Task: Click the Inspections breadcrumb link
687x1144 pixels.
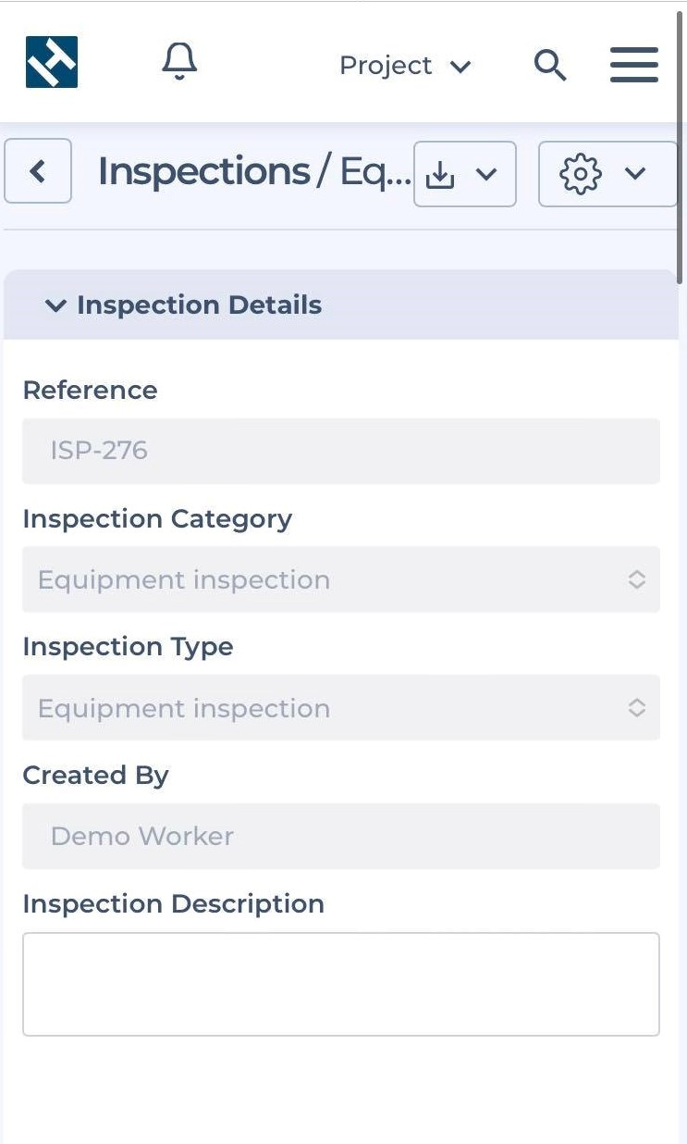Action: (x=203, y=171)
